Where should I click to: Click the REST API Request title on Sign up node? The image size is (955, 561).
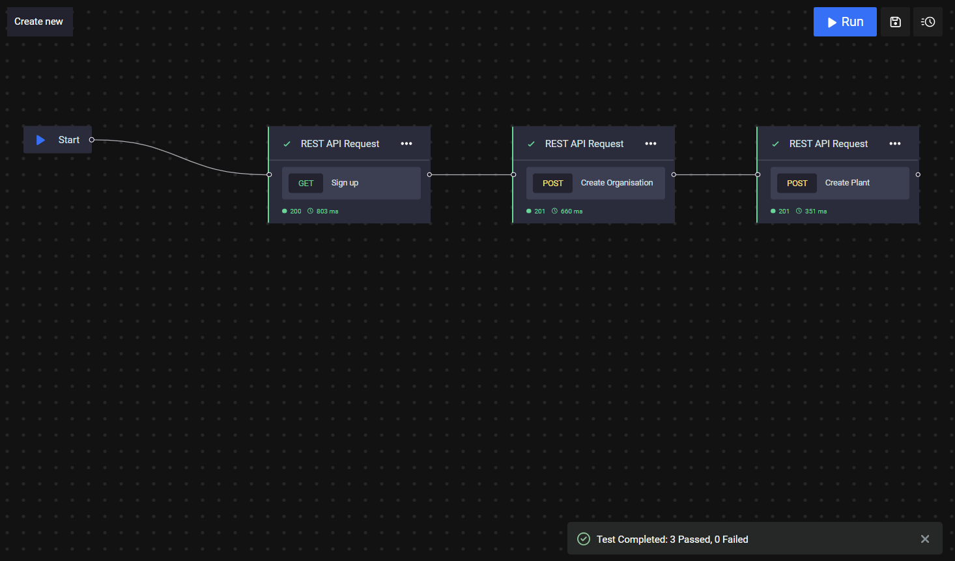tap(340, 144)
